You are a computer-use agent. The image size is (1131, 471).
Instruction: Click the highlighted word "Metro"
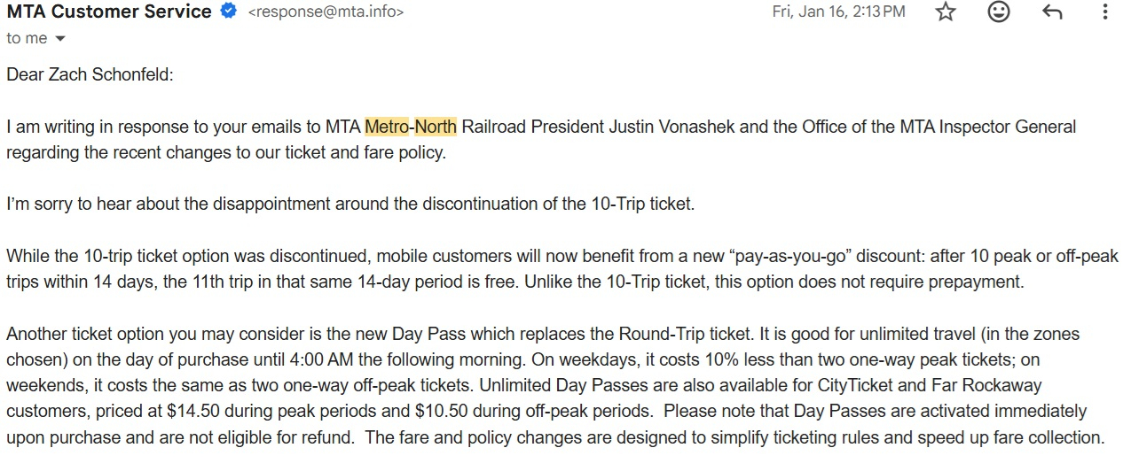tap(387, 127)
